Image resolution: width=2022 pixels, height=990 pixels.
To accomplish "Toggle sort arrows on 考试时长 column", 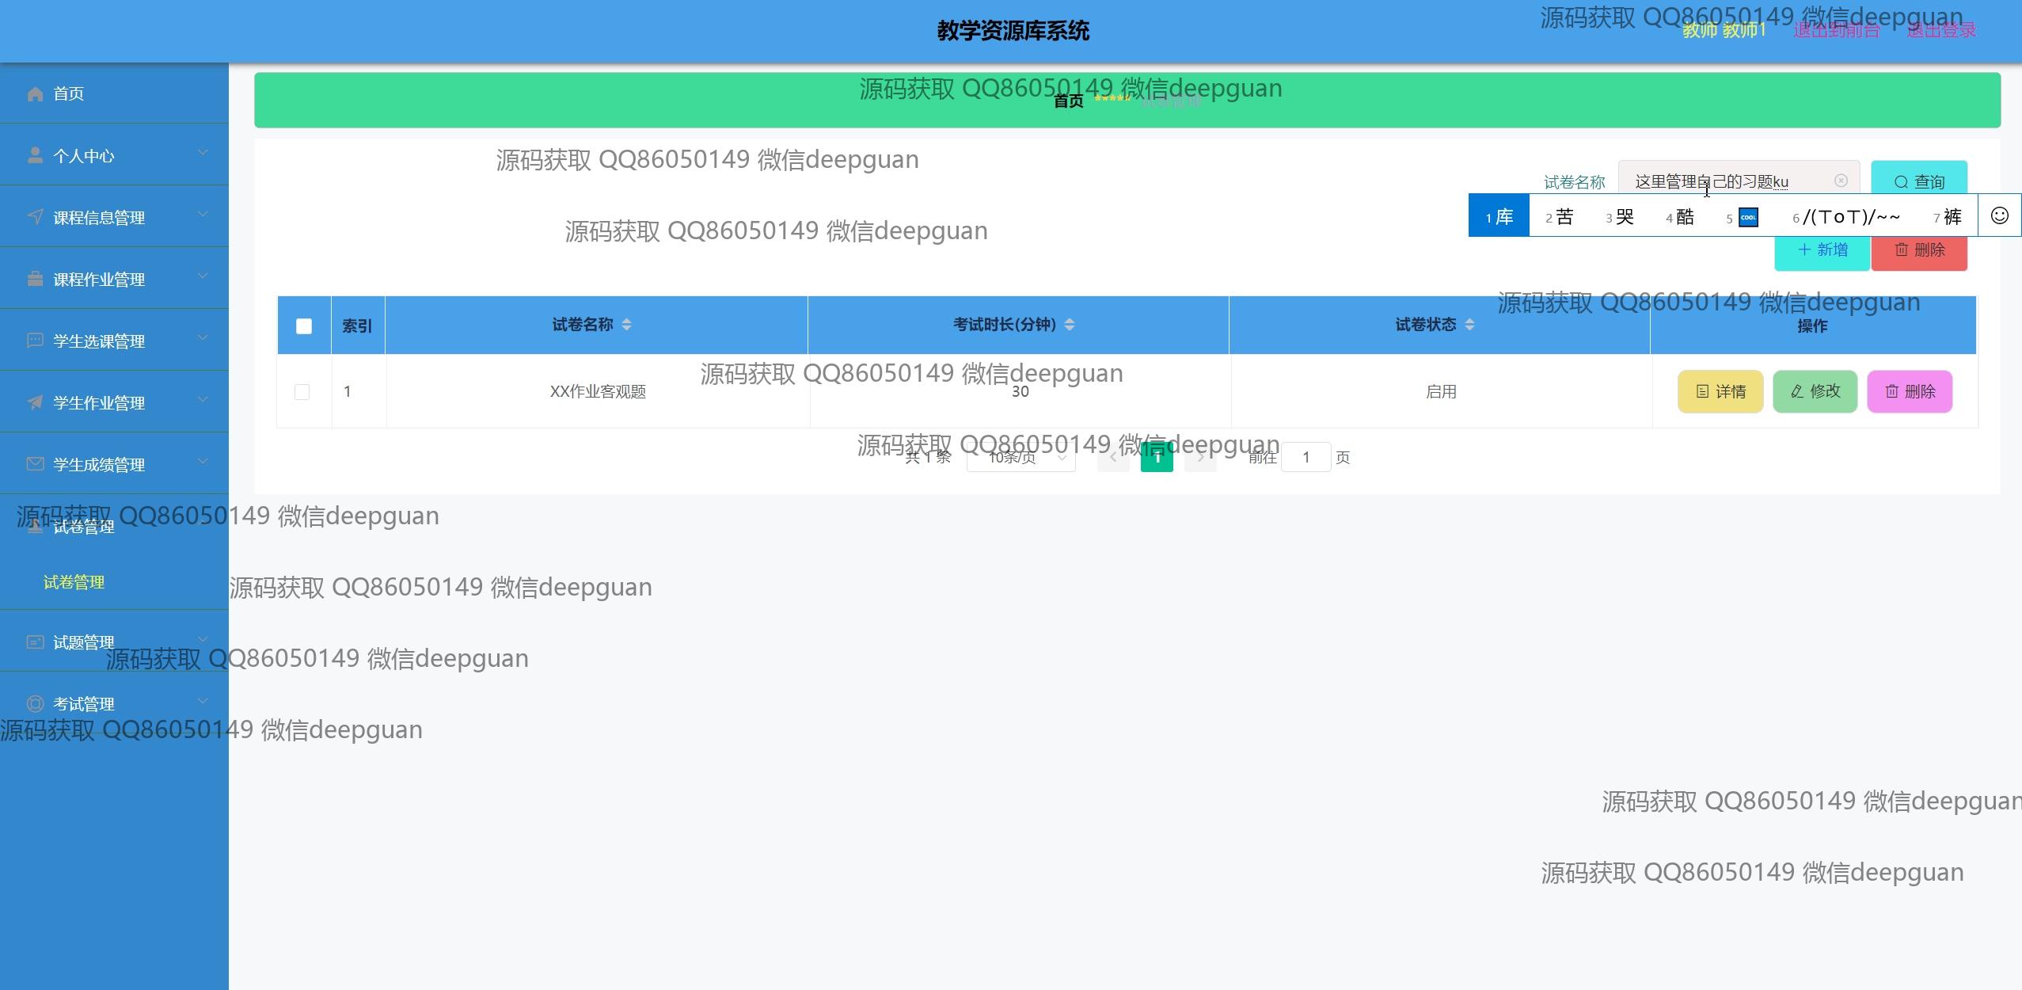I will (x=1070, y=324).
